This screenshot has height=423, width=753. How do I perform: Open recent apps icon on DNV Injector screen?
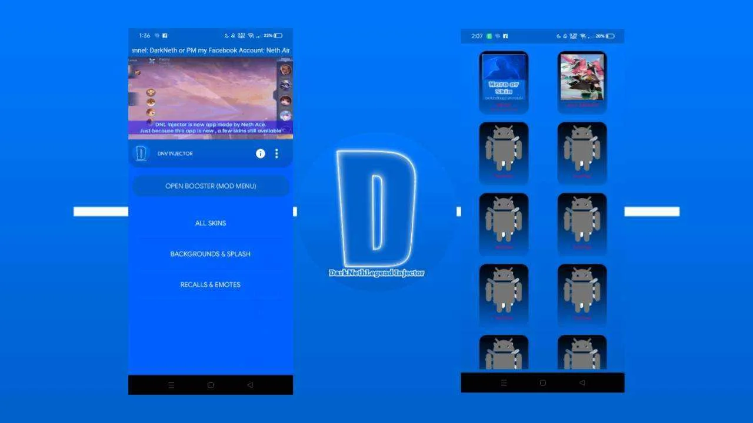coord(171,385)
